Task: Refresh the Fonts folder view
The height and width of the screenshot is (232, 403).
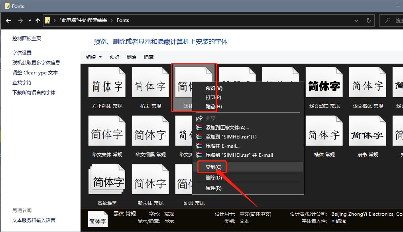Action: [369, 21]
